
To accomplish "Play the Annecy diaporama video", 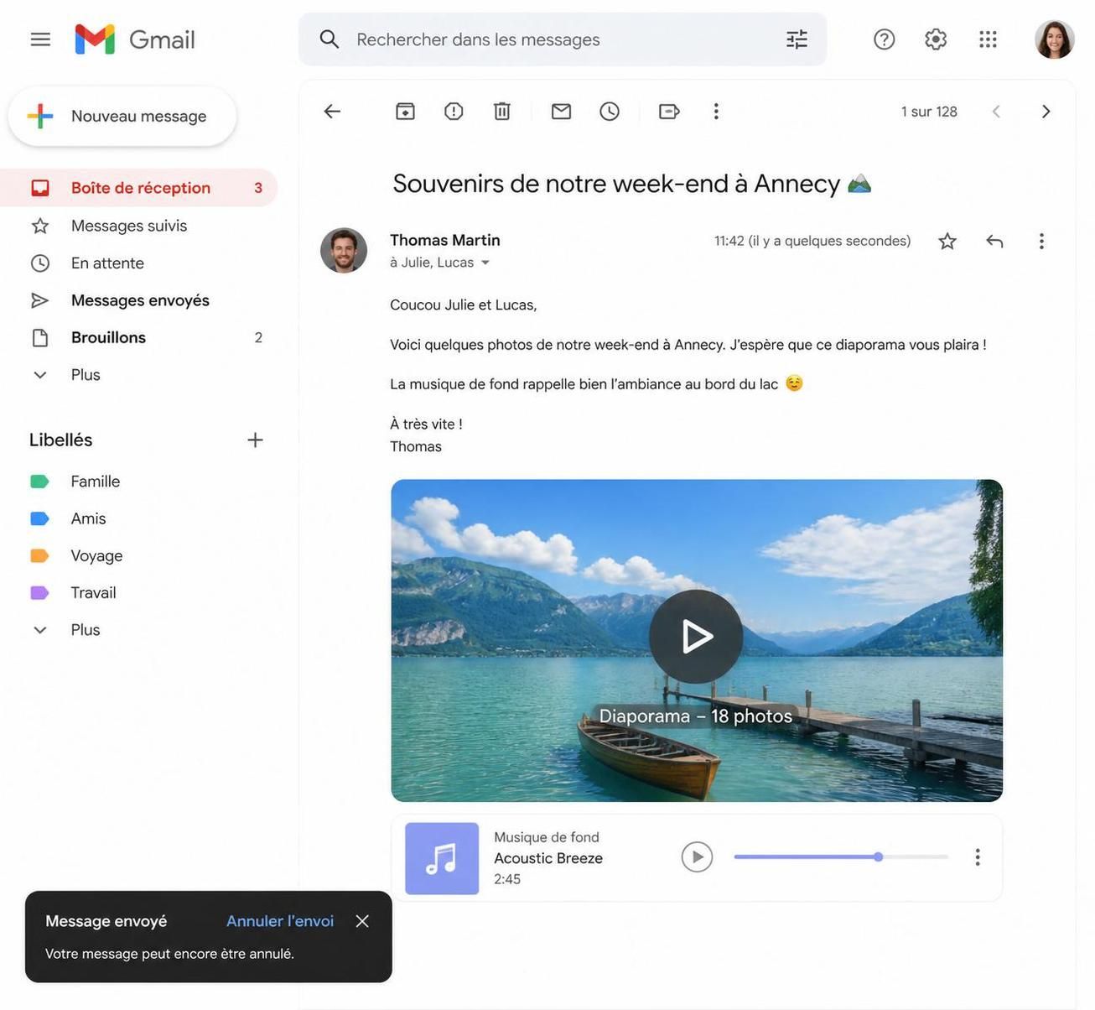I will tap(696, 637).
